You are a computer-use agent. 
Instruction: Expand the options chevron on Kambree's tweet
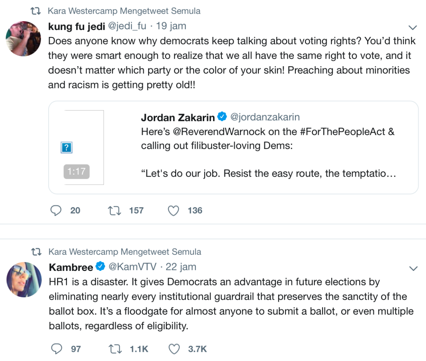click(413, 268)
